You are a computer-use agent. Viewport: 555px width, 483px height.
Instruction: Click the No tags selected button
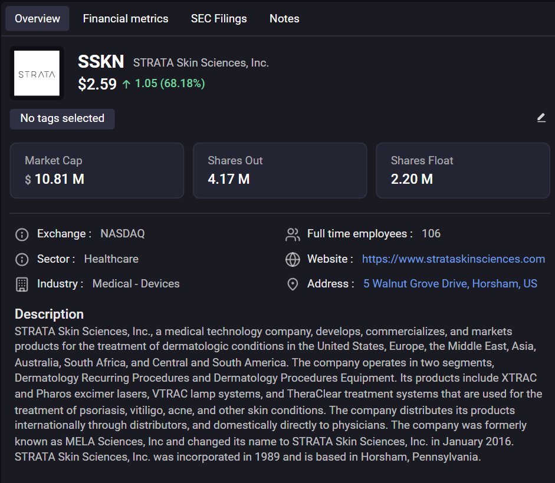(x=63, y=119)
